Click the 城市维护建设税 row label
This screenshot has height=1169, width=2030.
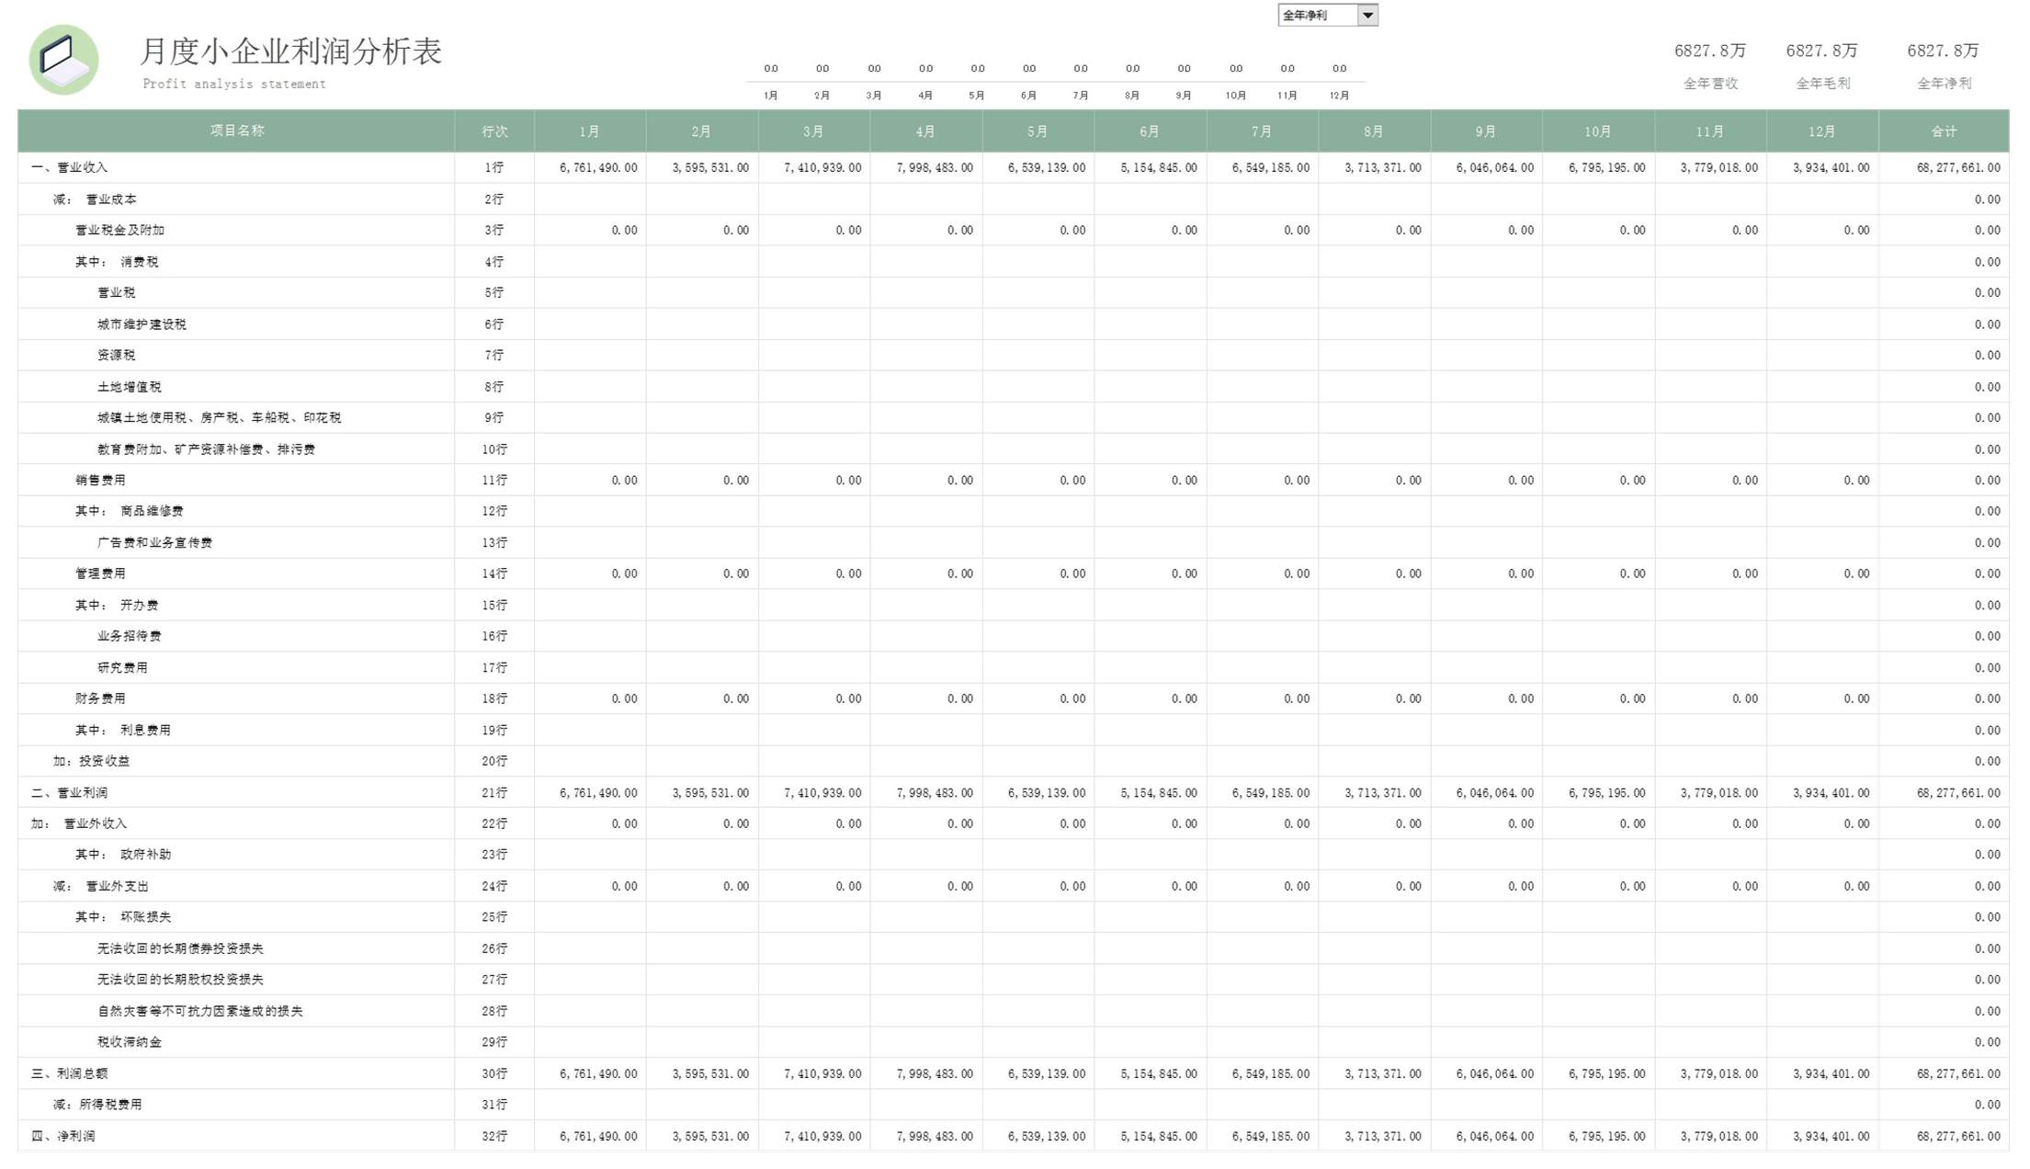[x=142, y=323]
